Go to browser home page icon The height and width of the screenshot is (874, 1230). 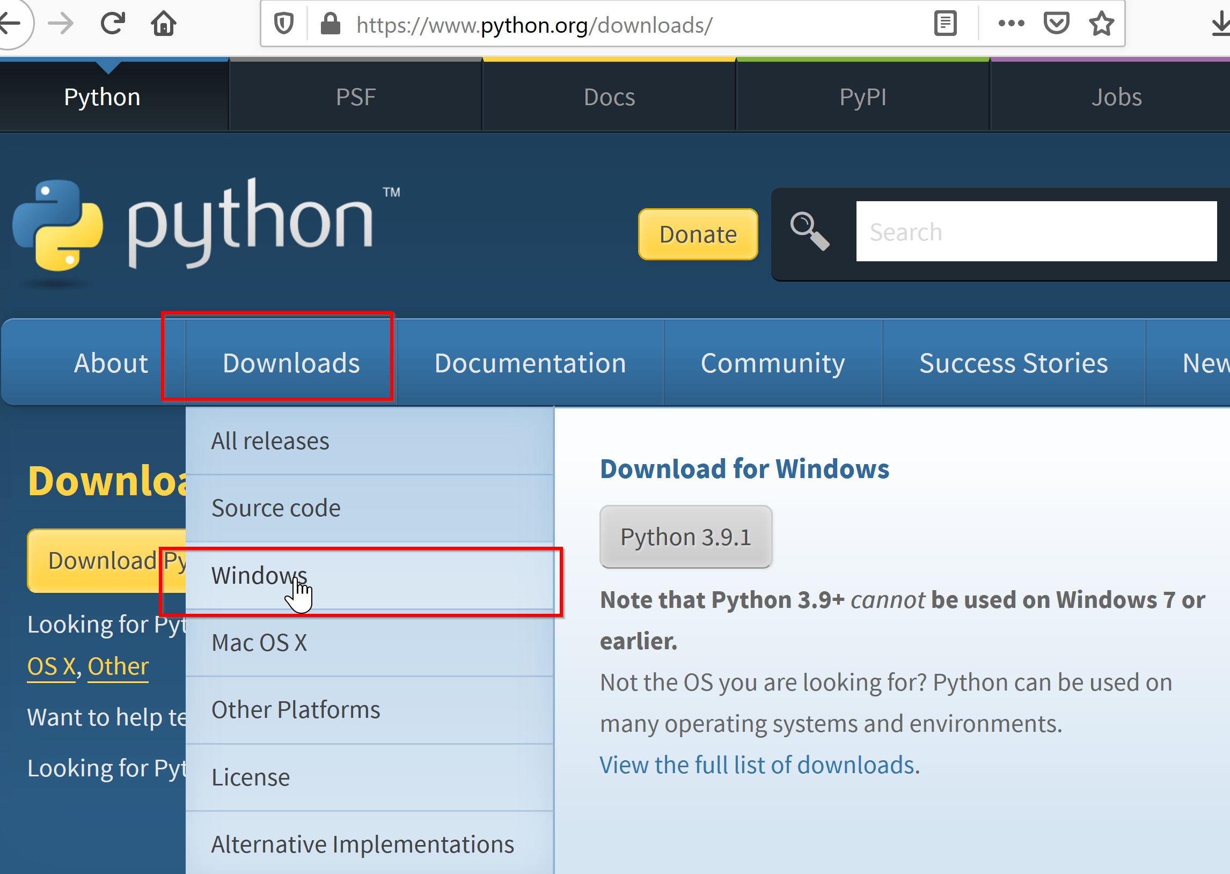pos(163,23)
